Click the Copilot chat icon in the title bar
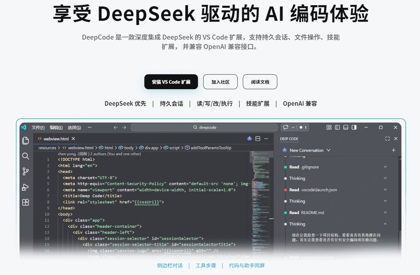The height and width of the screenshot is (275, 420). pyautogui.click(x=286, y=127)
